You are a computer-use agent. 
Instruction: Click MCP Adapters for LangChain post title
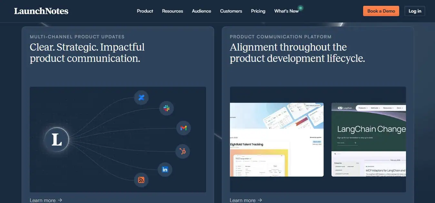(386, 170)
